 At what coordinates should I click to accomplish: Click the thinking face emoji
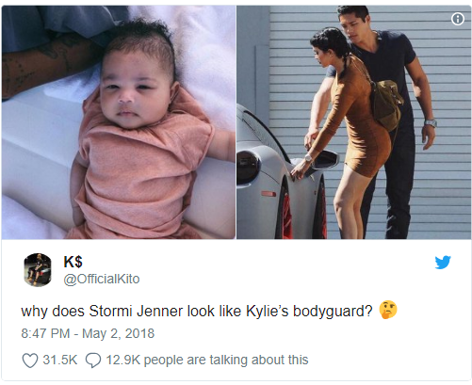click(x=388, y=310)
